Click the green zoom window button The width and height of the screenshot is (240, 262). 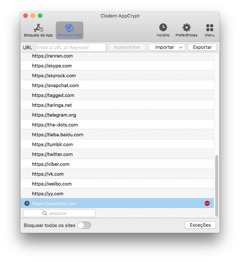pyautogui.click(x=40, y=16)
